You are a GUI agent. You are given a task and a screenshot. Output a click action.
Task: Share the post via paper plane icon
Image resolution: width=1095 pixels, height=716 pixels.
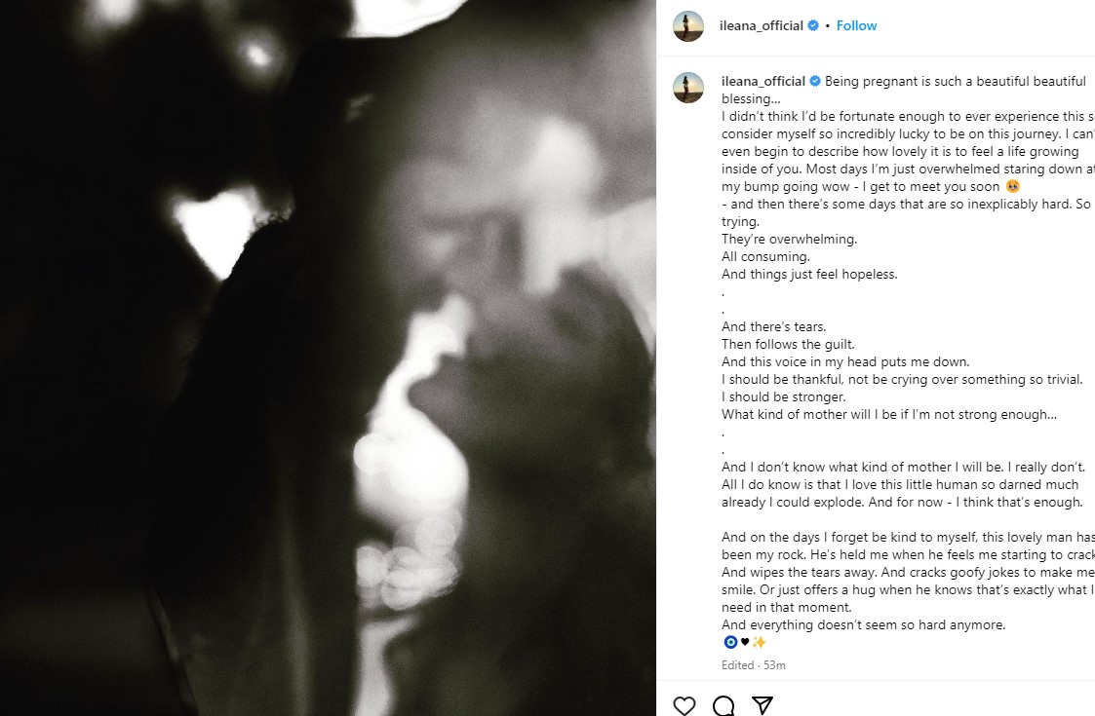click(x=762, y=705)
